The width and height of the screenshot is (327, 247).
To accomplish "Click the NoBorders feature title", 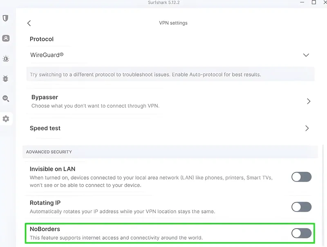I will point(45,229).
